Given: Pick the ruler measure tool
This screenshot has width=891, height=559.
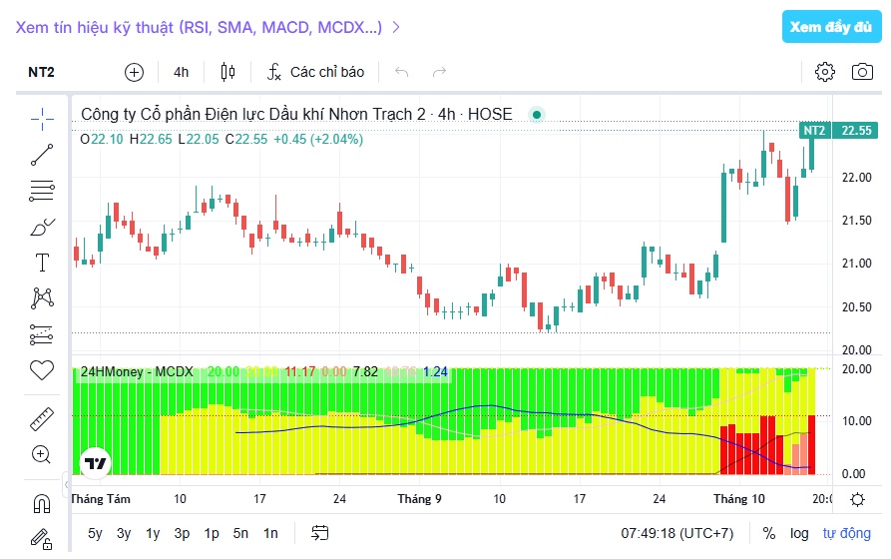Looking at the screenshot, I should coord(42,419).
